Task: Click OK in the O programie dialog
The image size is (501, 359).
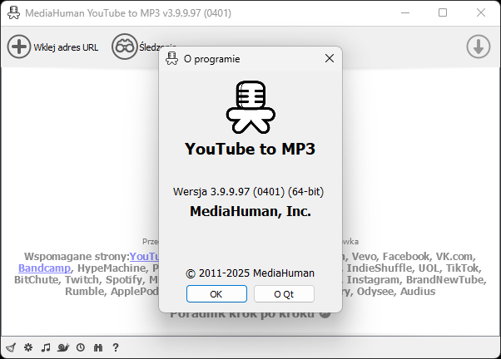Action: tap(216, 294)
